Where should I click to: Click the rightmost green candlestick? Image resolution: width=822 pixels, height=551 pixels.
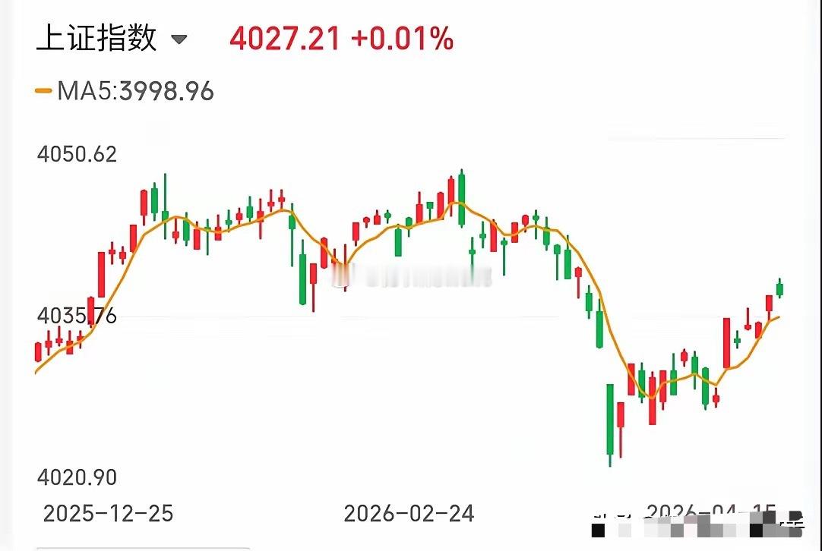[780, 290]
